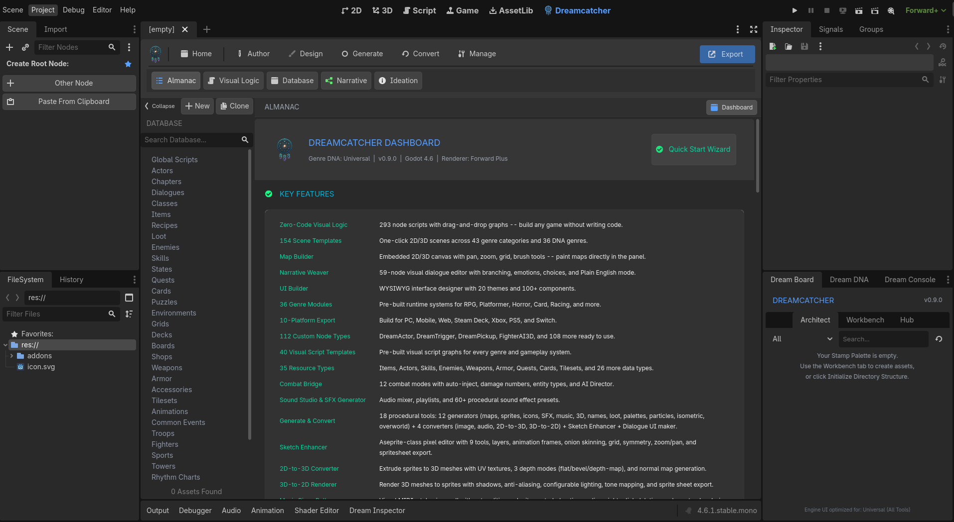Open the Dream Inspector bottom panel
The height and width of the screenshot is (522, 954).
pos(377,511)
